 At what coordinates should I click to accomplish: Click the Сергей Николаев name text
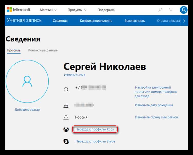pos(105,67)
